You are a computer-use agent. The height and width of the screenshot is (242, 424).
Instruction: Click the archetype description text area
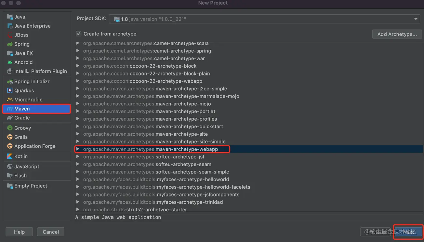coord(249,217)
